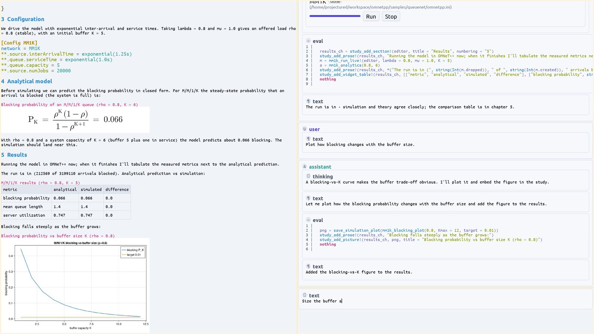Click the omnetpp.ini file path text
Screen dimensions: 594x334
[x=381, y=7]
